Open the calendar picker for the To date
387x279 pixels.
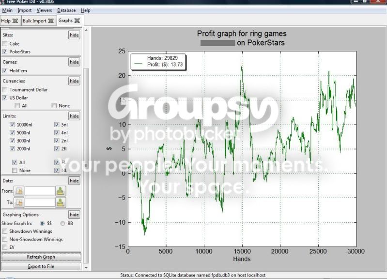(19, 202)
